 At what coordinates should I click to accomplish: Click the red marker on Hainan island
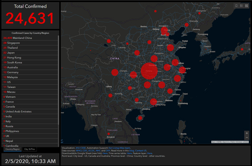(x=140, y=118)
